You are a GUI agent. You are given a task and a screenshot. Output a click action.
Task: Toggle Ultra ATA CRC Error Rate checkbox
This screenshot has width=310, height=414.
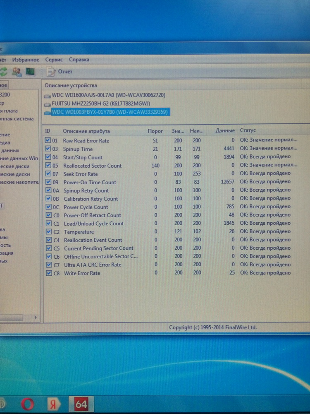49,265
